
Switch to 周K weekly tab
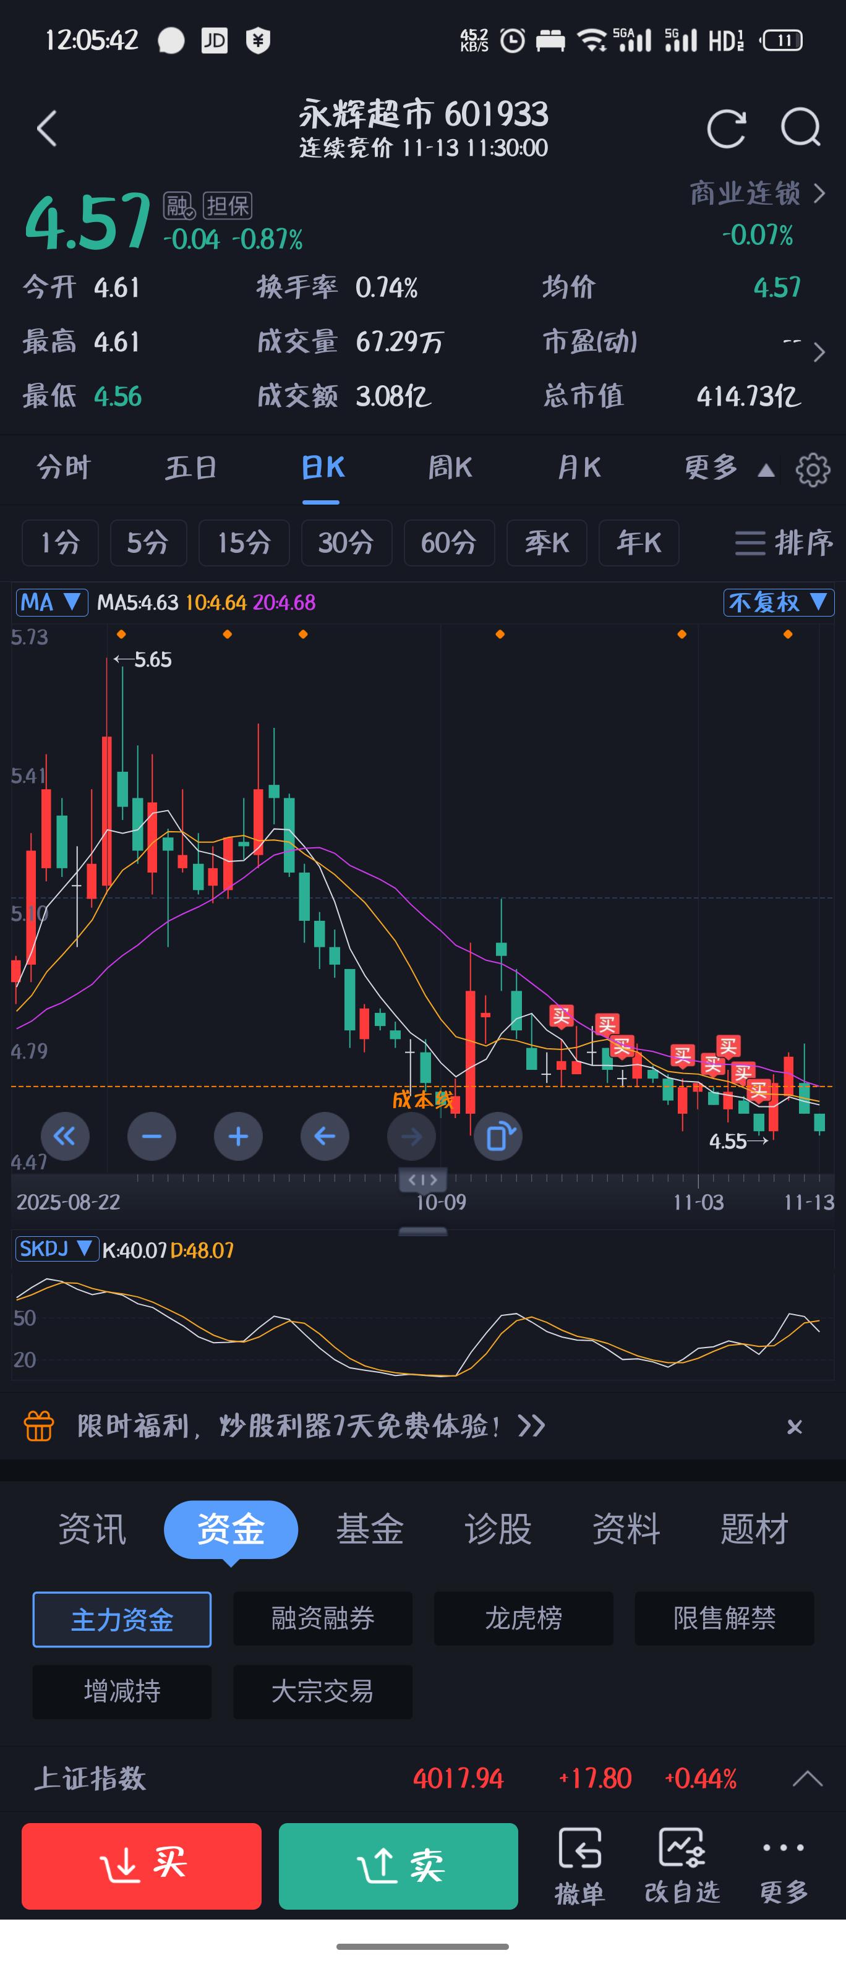coord(450,468)
